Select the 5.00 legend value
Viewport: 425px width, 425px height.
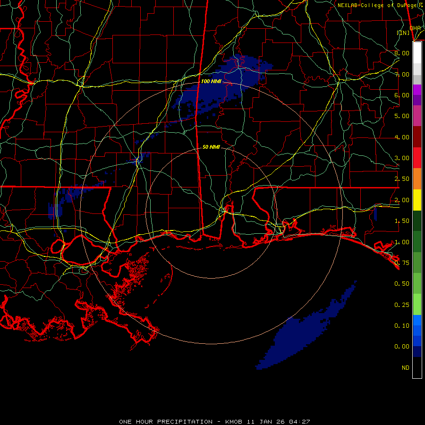[x=402, y=116]
